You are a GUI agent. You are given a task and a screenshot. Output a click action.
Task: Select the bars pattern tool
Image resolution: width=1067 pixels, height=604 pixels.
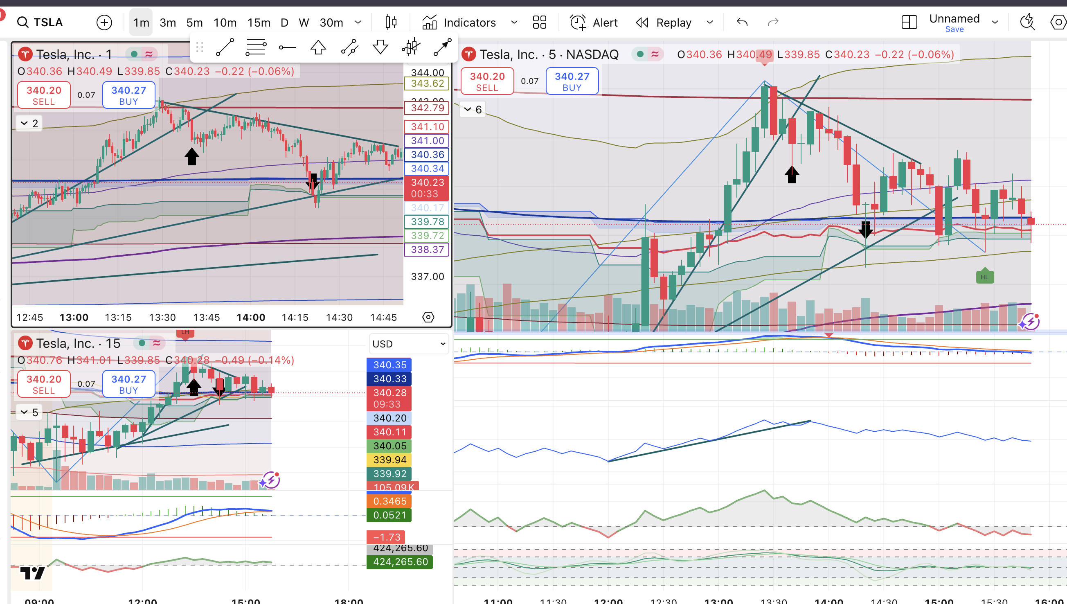coord(411,47)
